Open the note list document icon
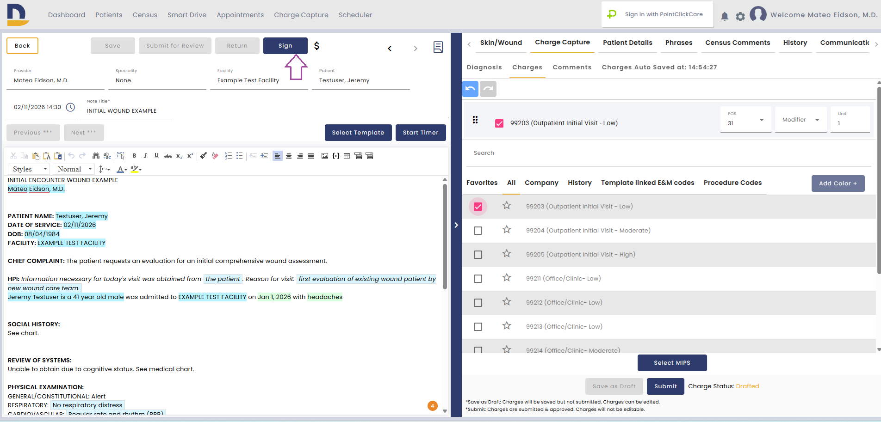881x422 pixels. point(438,47)
